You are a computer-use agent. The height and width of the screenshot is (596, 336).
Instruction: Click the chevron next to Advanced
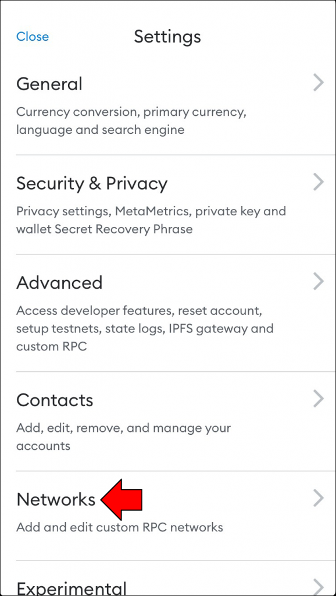(319, 281)
